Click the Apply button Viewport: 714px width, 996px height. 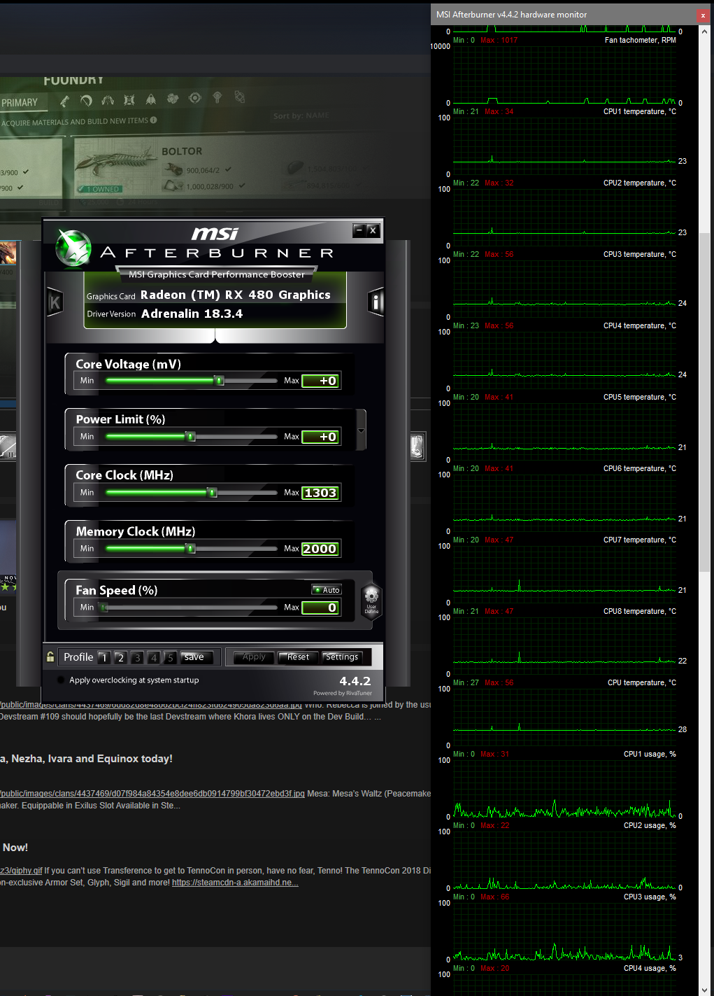[x=254, y=657]
